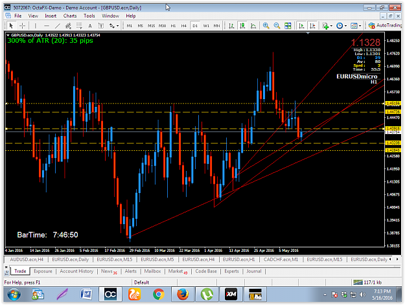This screenshot has height=305, width=405.
Task: Open the periods clock dropdown
Action: pyautogui.click(x=341, y=25)
